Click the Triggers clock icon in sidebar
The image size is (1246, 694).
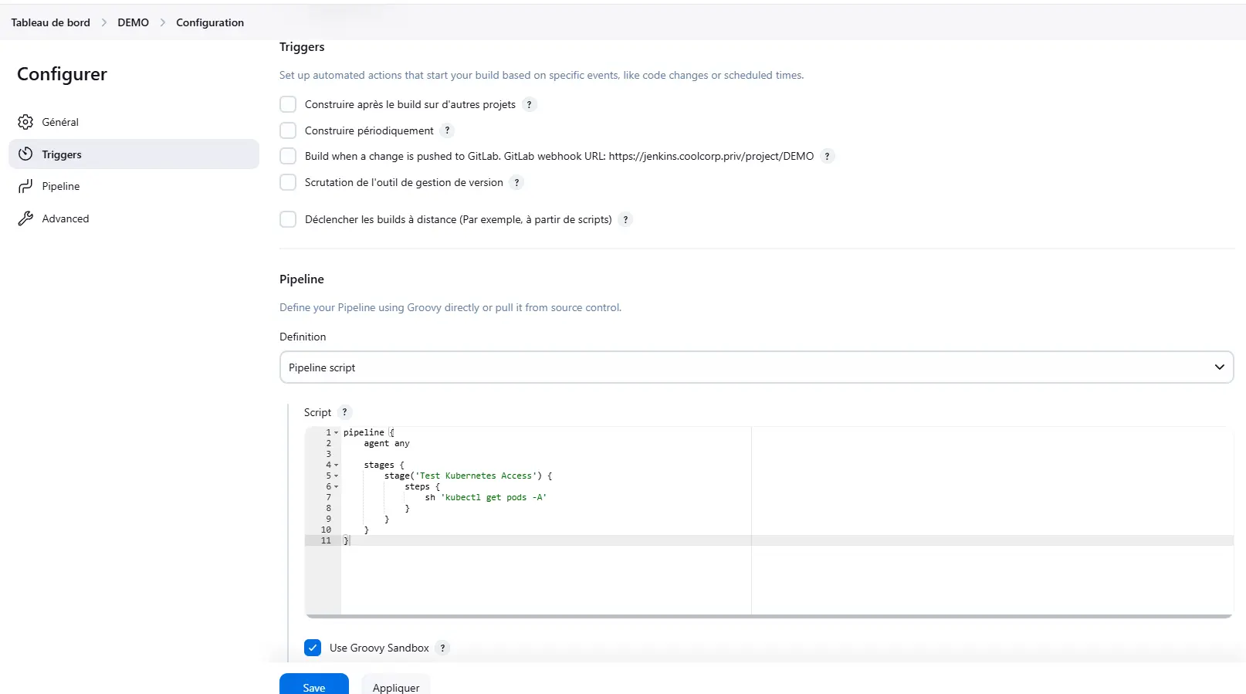click(x=25, y=154)
